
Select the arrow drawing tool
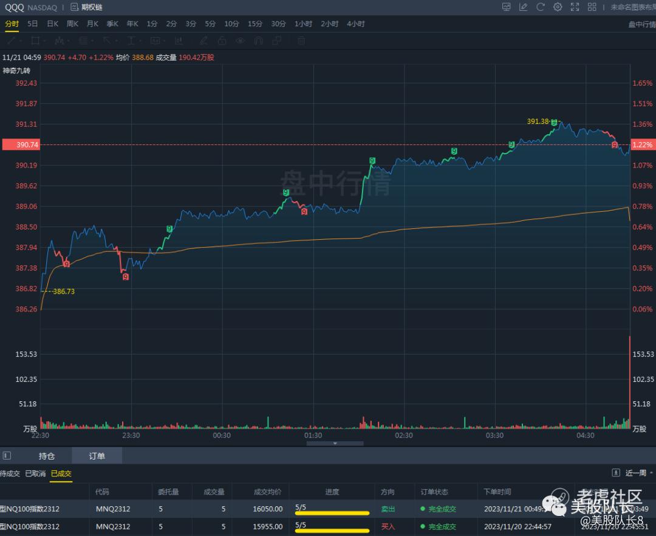point(107,41)
